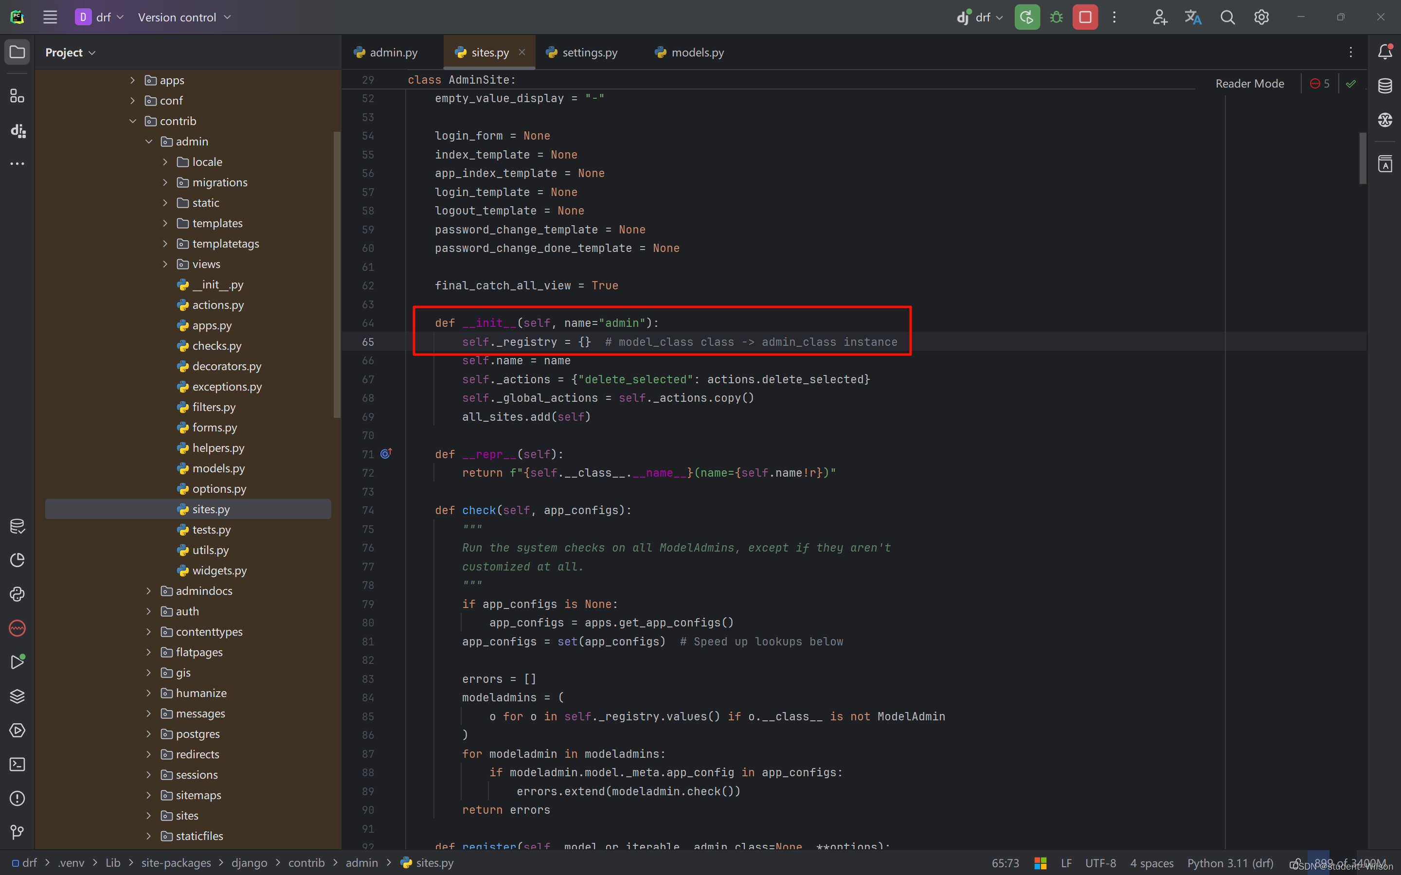The height and width of the screenshot is (875, 1401).
Task: Click the editor vertical scrollbar thumb
Action: pos(1363,159)
